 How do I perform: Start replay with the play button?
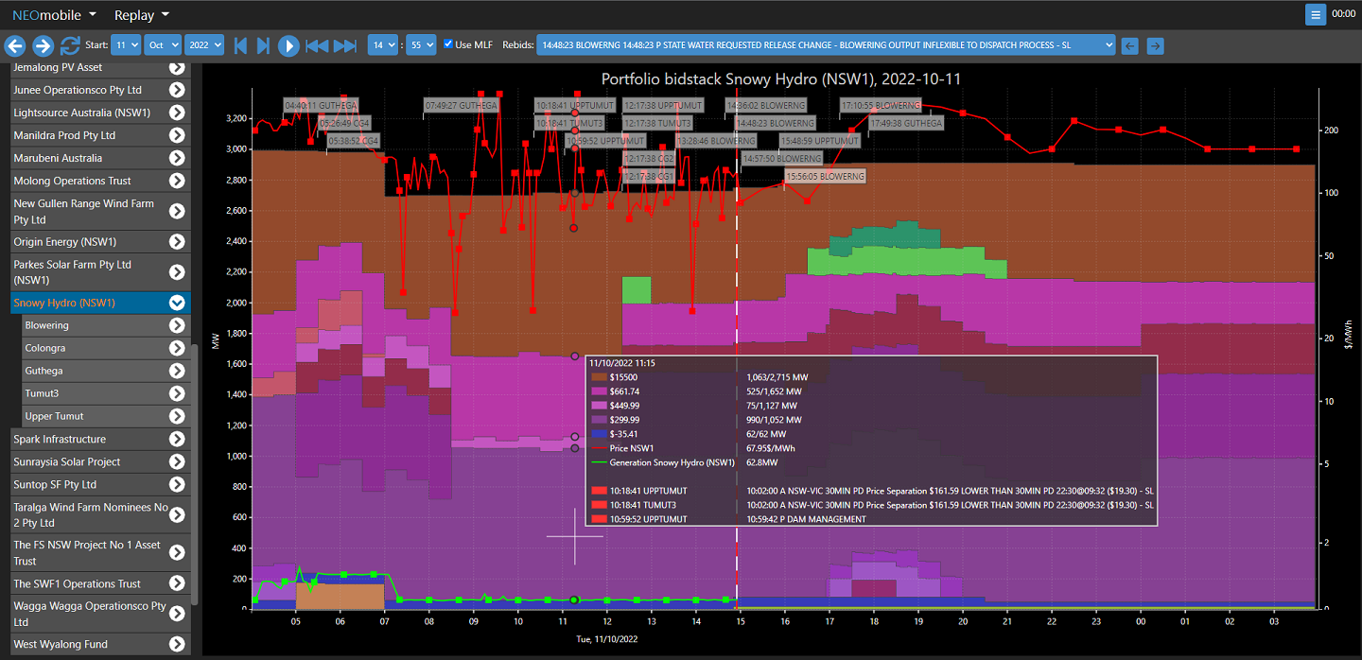tap(289, 45)
